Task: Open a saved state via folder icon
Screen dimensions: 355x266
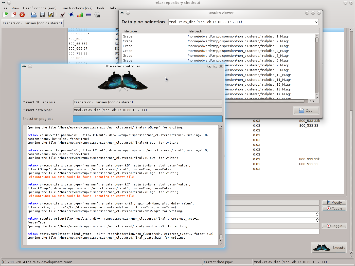Action: tap(33, 15)
